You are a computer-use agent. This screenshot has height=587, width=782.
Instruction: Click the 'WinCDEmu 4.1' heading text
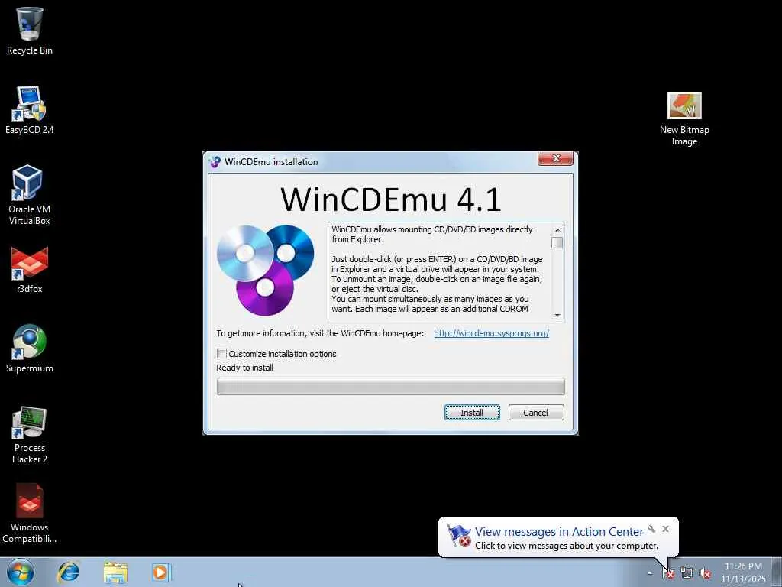[390, 199]
